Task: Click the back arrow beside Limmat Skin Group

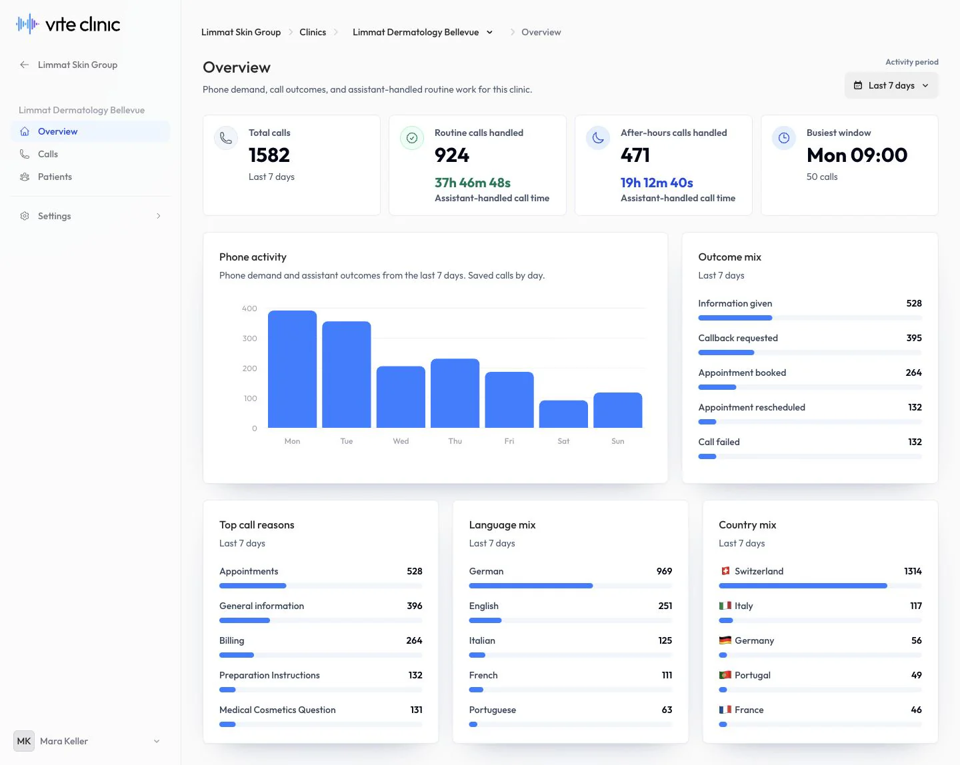Action: pos(25,65)
